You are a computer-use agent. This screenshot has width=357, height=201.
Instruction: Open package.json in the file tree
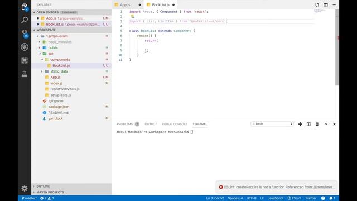pos(71,107)
